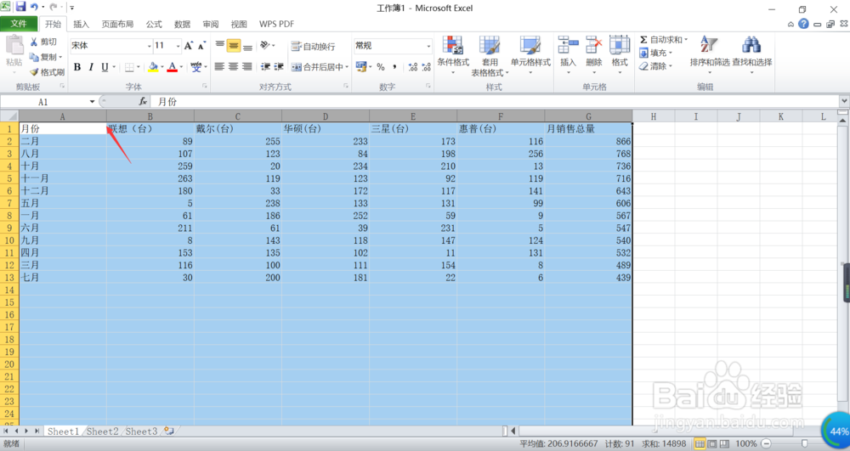
Task: Click decrease decimal icon
Action: [x=427, y=67]
